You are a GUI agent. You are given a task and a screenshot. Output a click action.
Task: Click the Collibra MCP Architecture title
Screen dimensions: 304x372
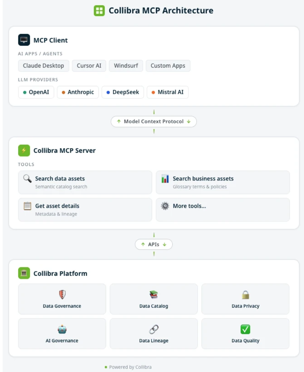pyautogui.click(x=161, y=11)
